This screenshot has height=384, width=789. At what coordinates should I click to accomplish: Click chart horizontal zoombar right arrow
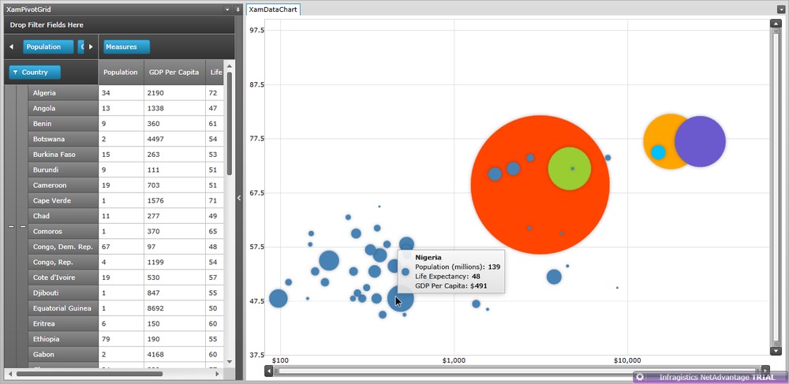tap(766, 371)
